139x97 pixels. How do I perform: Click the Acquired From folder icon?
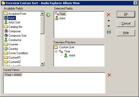tap(6, 13)
